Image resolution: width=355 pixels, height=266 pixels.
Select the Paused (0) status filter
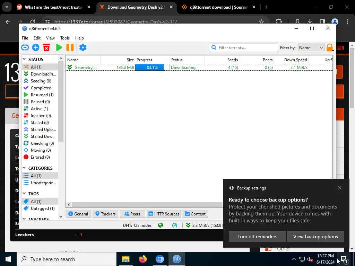tap(40, 102)
